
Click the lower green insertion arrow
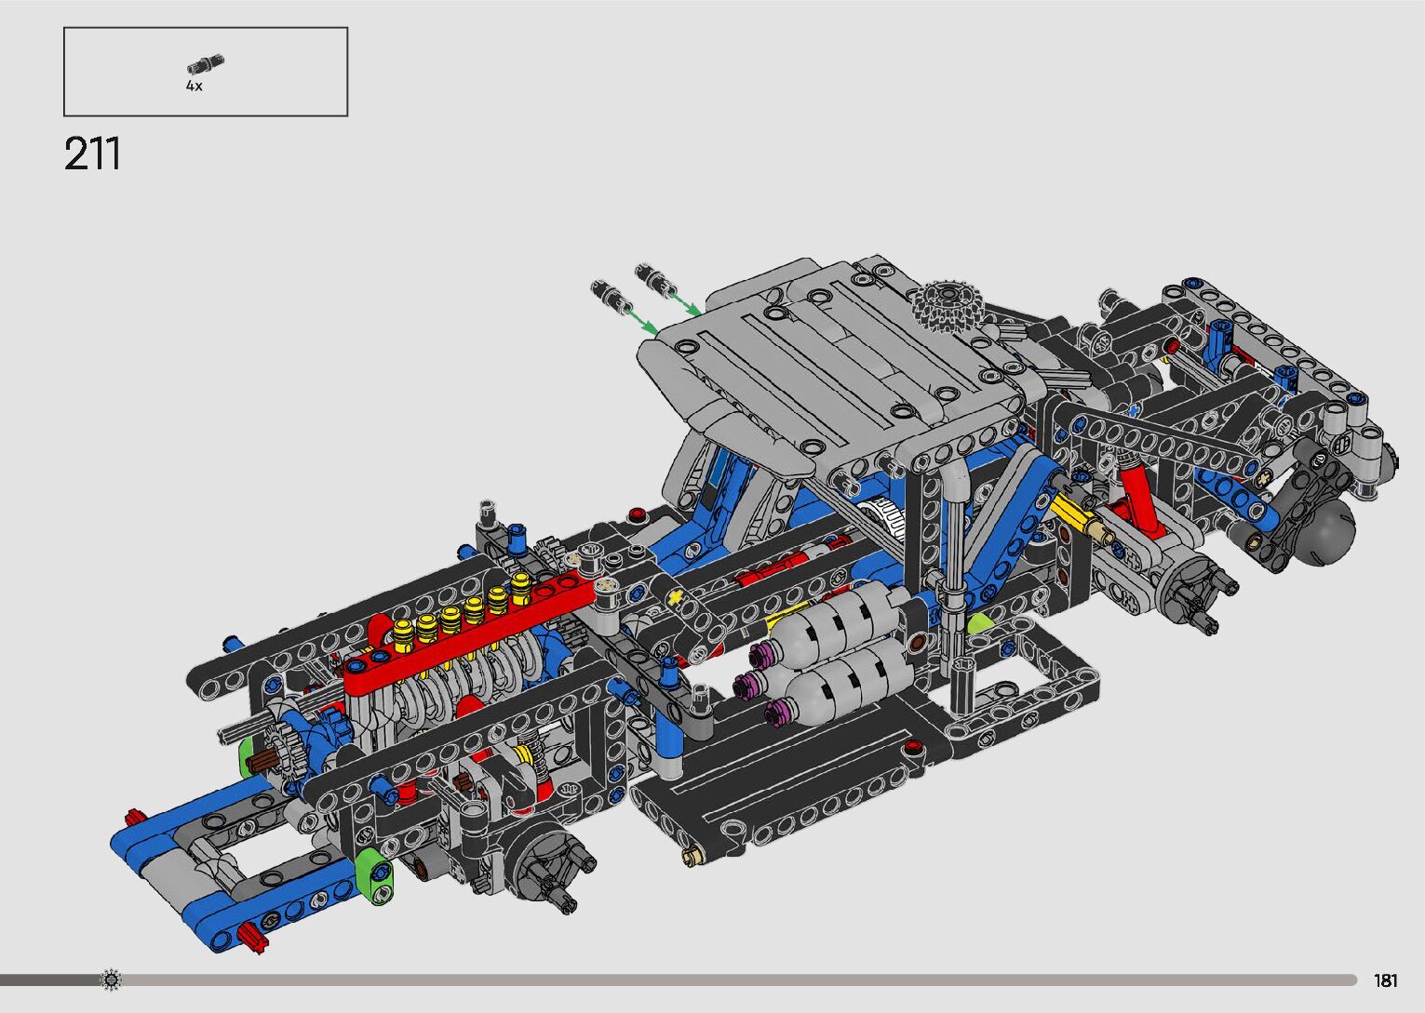tap(641, 322)
